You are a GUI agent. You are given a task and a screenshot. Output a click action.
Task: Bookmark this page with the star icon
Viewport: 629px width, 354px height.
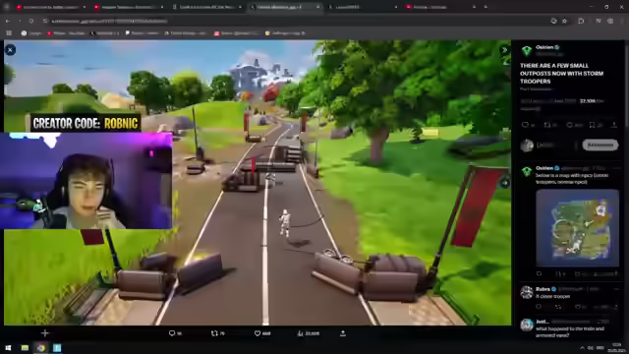(564, 21)
